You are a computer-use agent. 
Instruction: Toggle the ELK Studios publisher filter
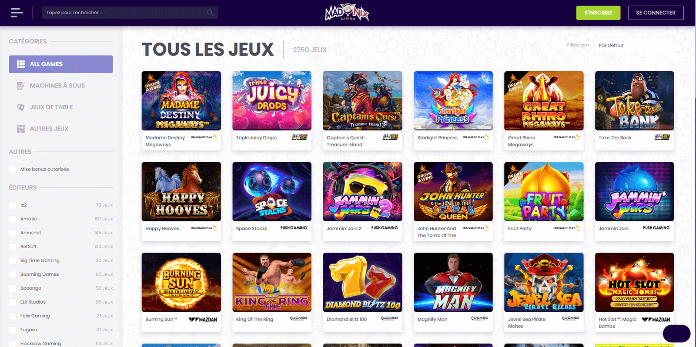pos(13,302)
